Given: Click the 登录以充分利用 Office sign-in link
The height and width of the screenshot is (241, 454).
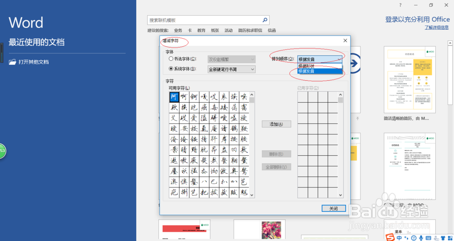Looking at the screenshot, I should coord(417,20).
